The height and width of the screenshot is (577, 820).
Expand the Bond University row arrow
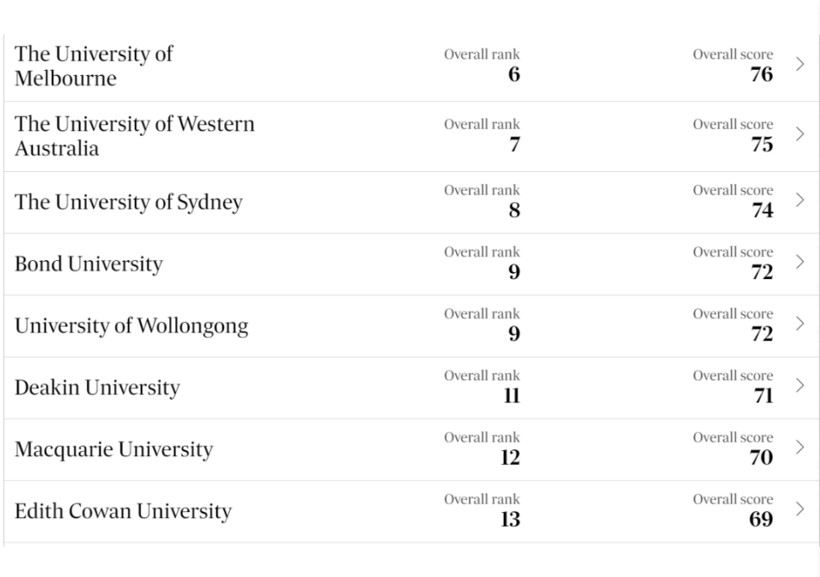pyautogui.click(x=799, y=262)
